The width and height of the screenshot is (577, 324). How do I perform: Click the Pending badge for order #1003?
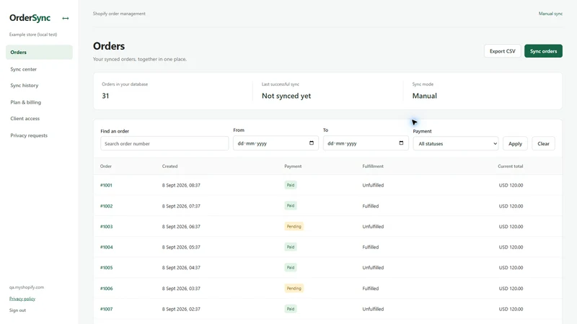coord(294,226)
